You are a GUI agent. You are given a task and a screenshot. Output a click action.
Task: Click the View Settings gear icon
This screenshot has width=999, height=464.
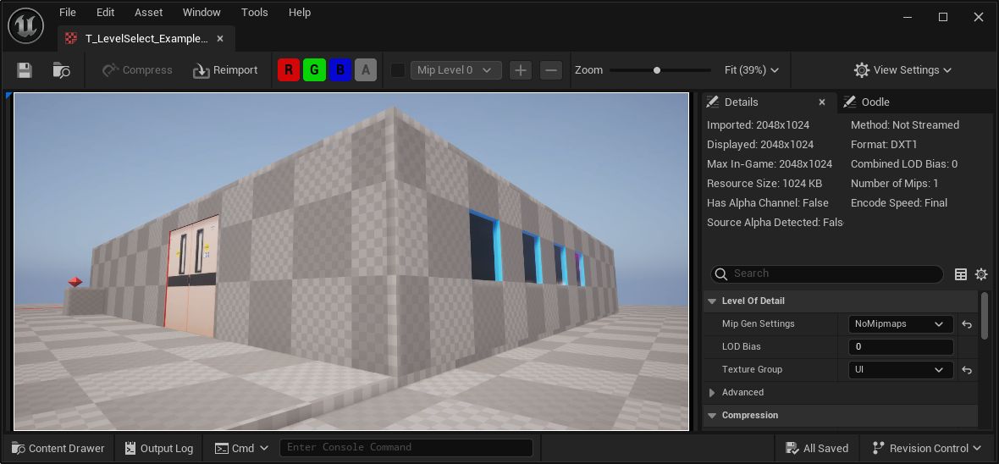point(861,70)
